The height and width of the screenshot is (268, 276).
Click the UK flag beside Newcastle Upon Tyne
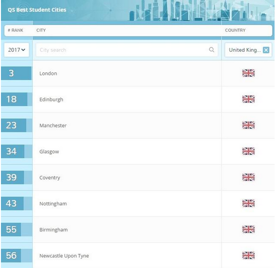tap(248, 255)
